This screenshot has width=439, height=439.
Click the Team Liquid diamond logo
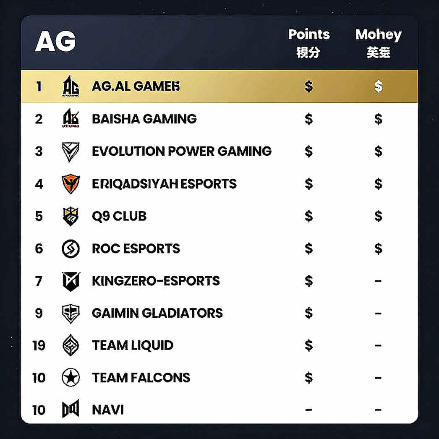click(71, 345)
